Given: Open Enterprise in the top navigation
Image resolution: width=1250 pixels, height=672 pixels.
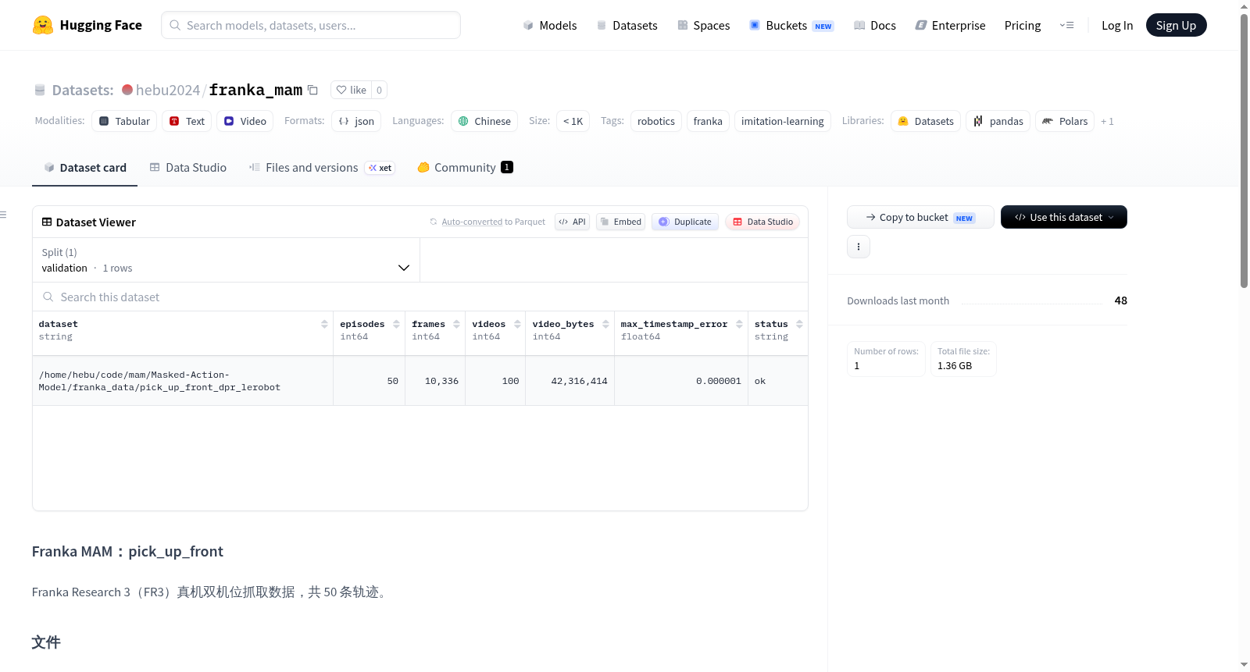Looking at the screenshot, I should 951,25.
